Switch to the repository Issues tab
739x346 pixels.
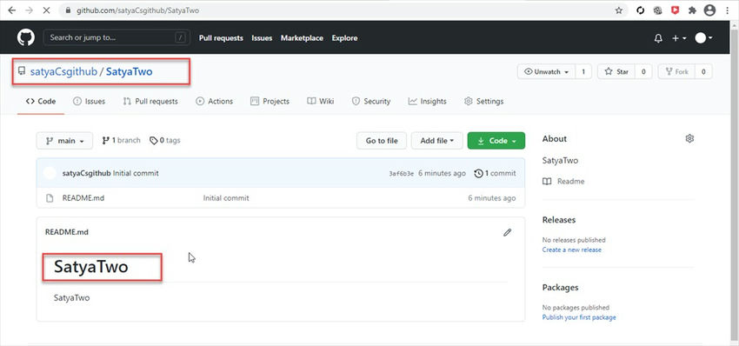tap(89, 102)
